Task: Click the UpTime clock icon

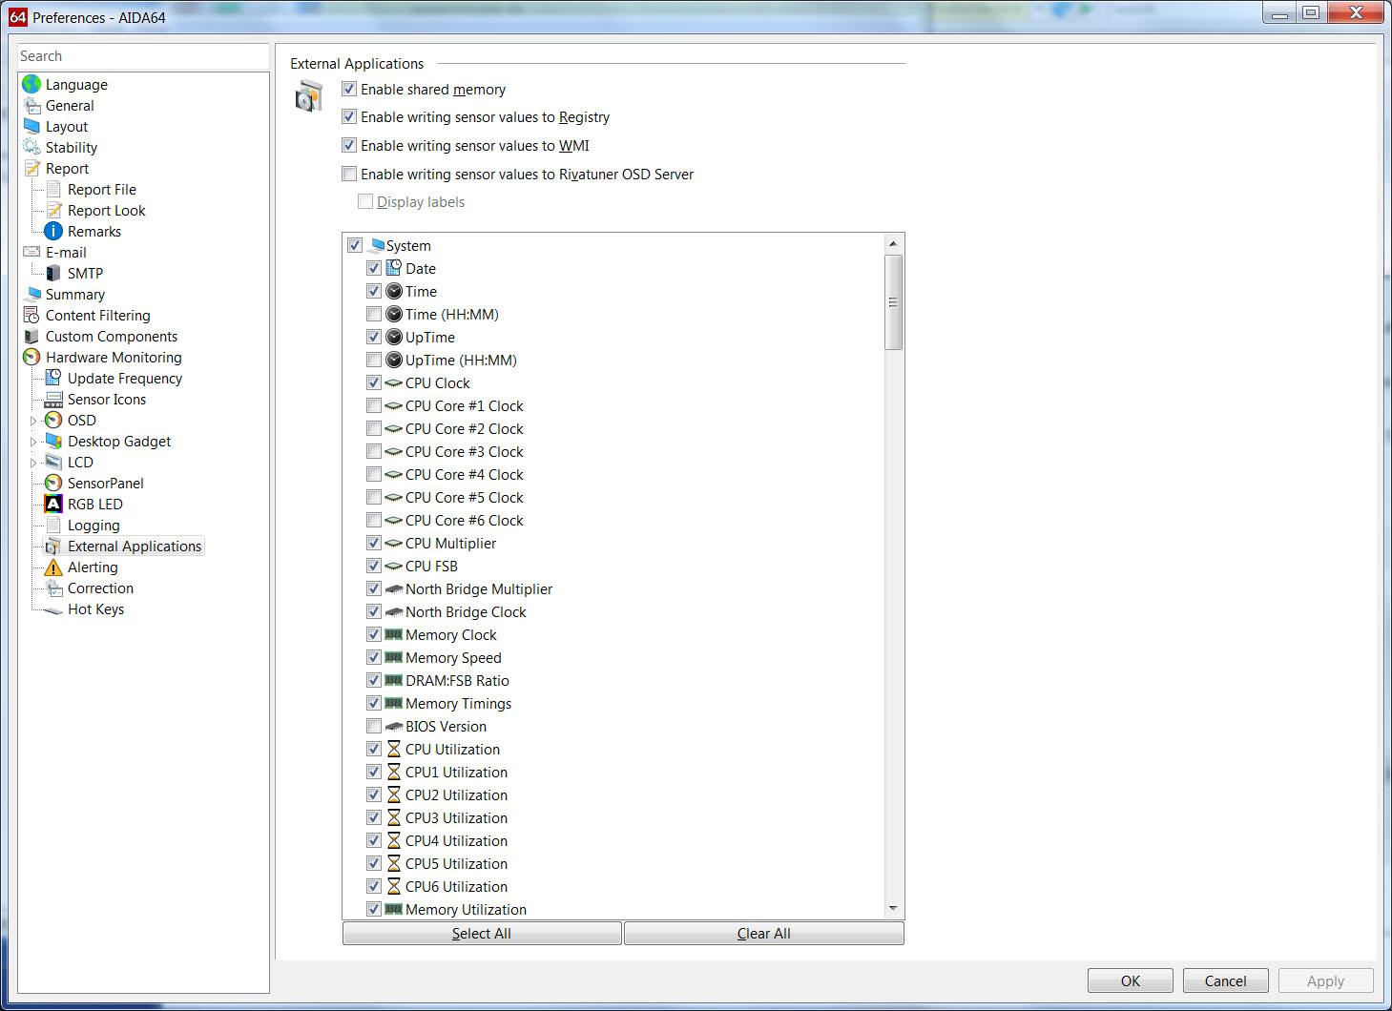Action: tap(394, 337)
